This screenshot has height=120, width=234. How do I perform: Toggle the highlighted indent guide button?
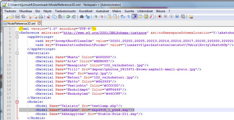pyautogui.click(x=134, y=16)
